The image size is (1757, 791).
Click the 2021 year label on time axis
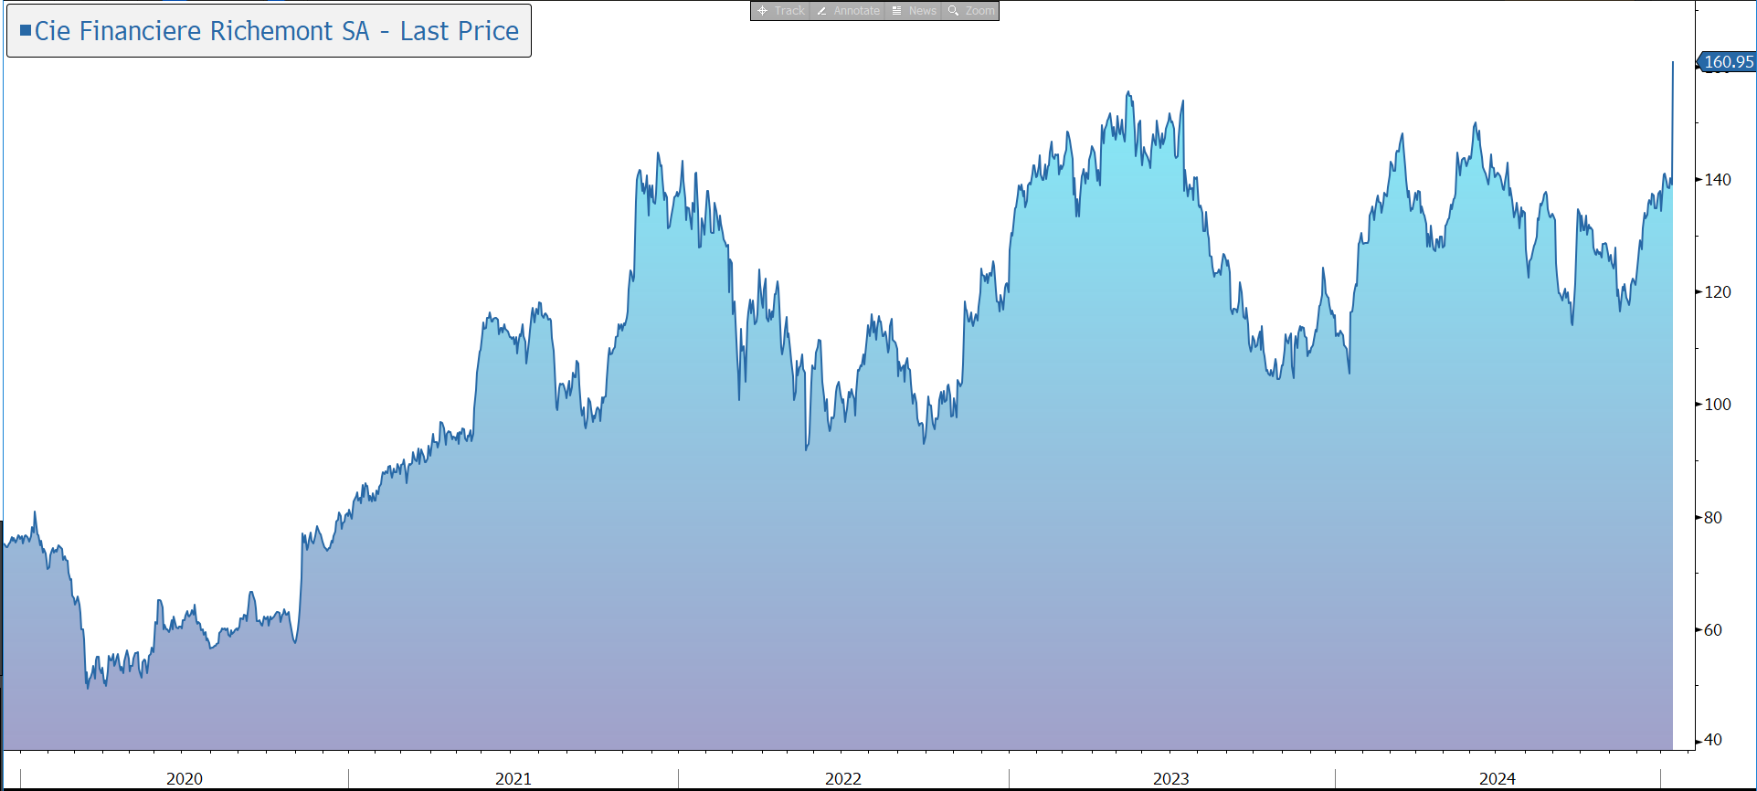point(513,779)
